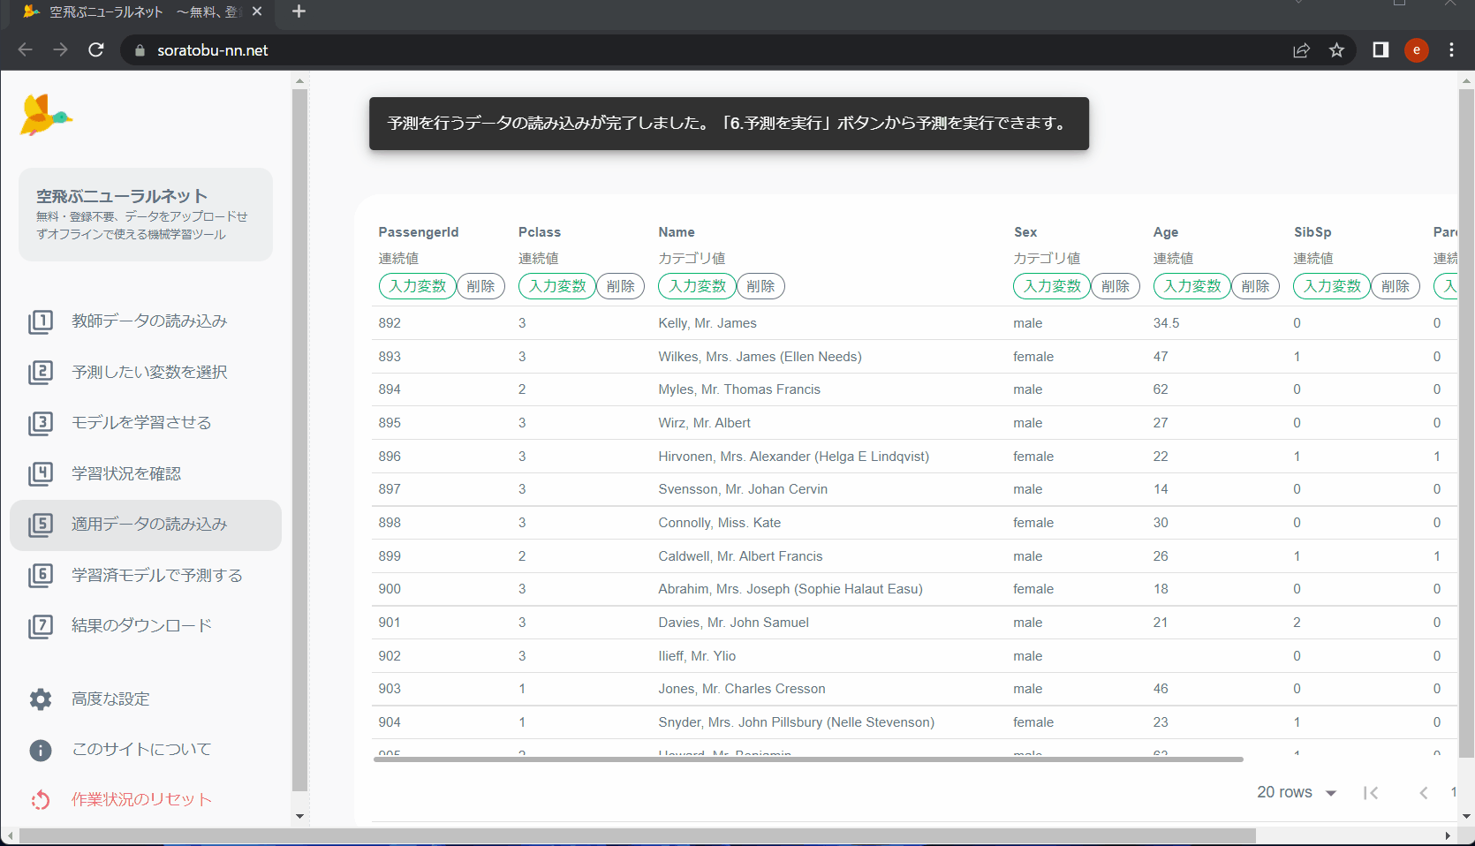Open 学習済モデルで予測する step
The height and width of the screenshot is (846, 1475).
point(146,575)
